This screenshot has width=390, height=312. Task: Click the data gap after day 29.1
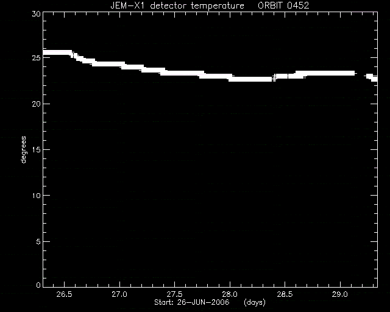361,74
